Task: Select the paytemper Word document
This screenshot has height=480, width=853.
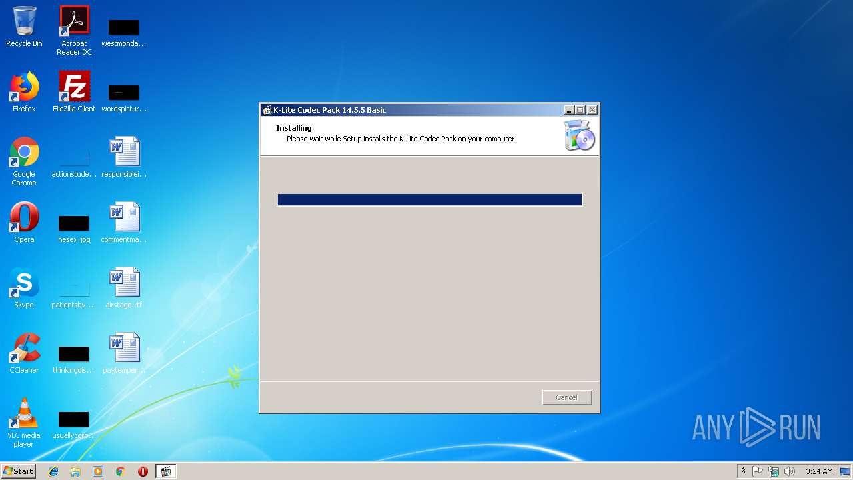Action: [124, 353]
